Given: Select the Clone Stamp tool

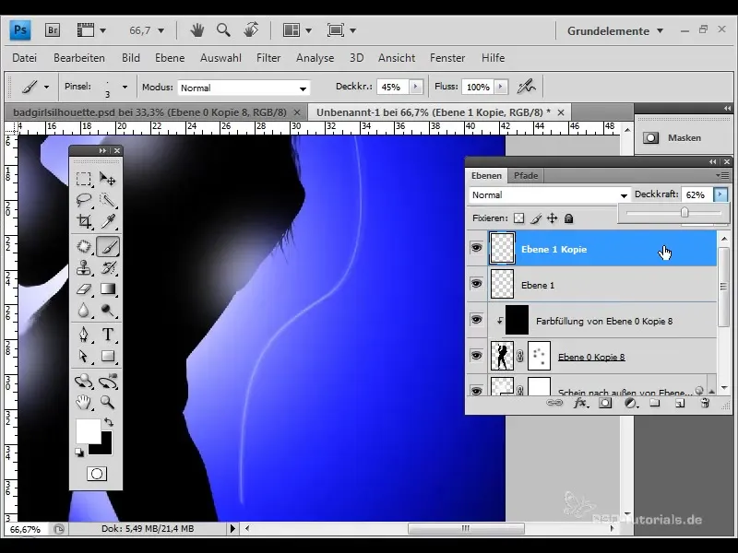Looking at the screenshot, I should (84, 267).
